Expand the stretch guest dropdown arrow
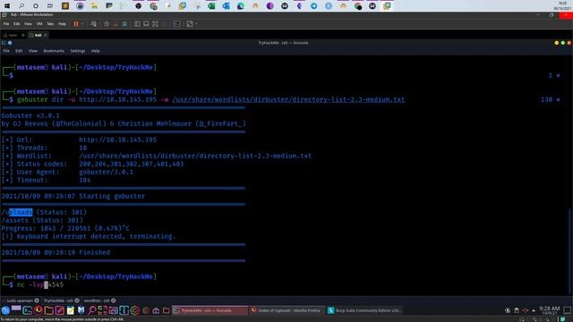The height and width of the screenshot is (322, 573). tap(196, 24)
